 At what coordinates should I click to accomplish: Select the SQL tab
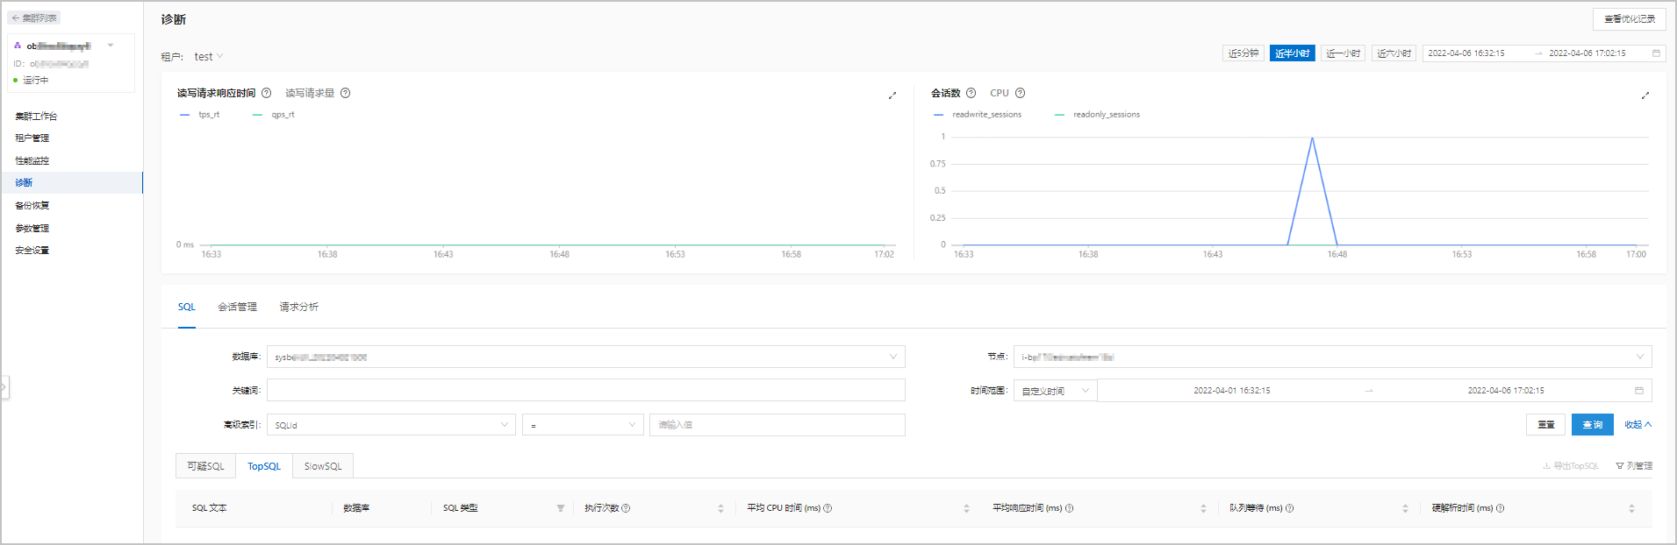(x=187, y=307)
